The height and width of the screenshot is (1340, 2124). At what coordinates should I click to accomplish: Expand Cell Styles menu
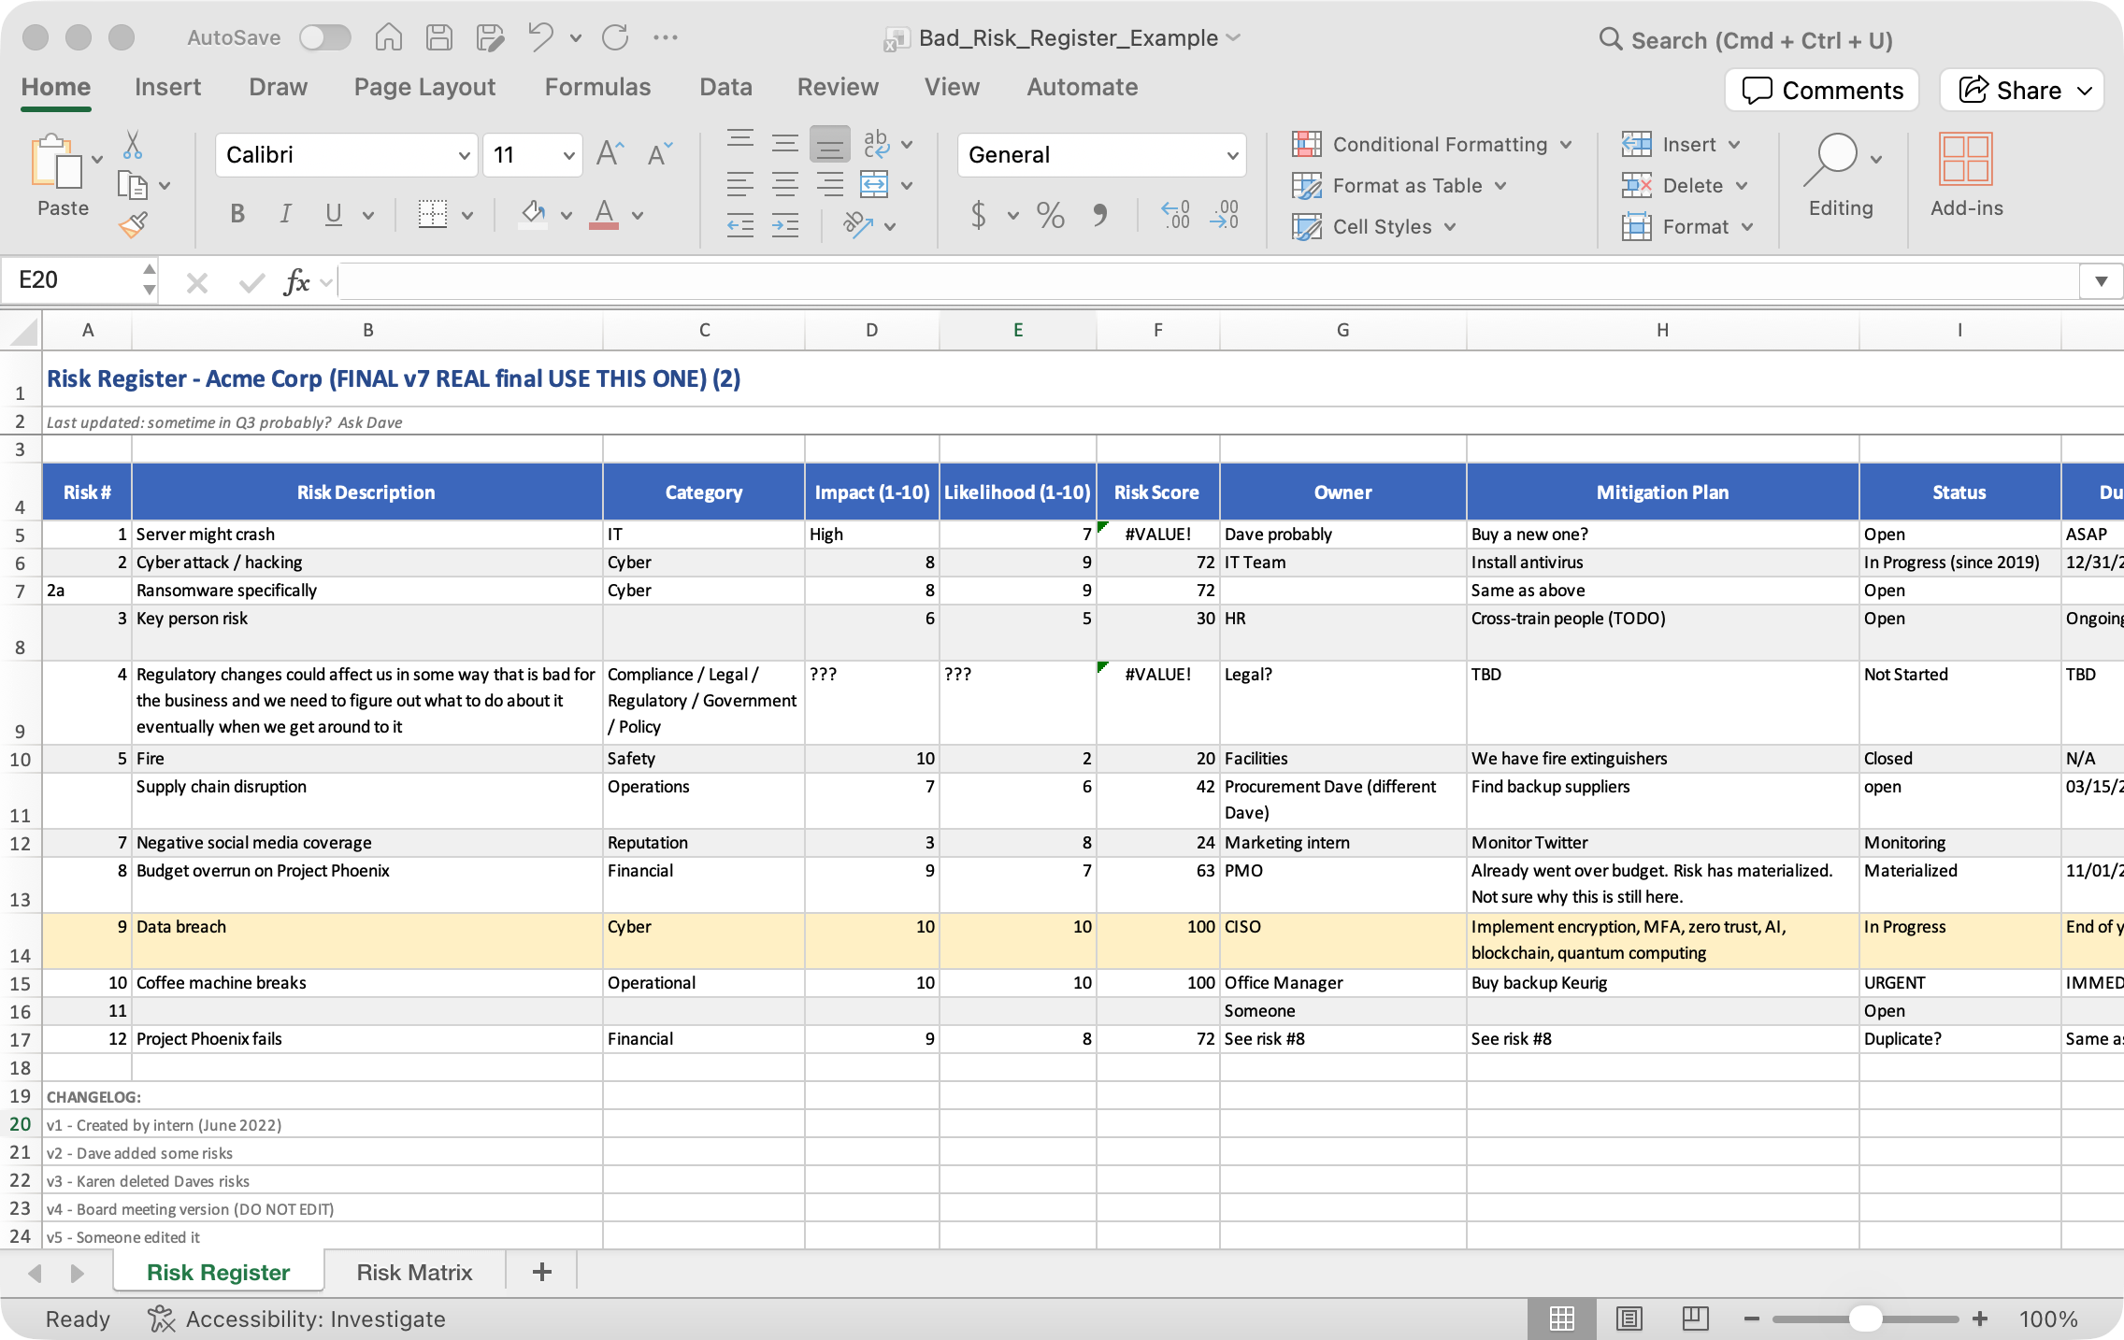[1374, 226]
